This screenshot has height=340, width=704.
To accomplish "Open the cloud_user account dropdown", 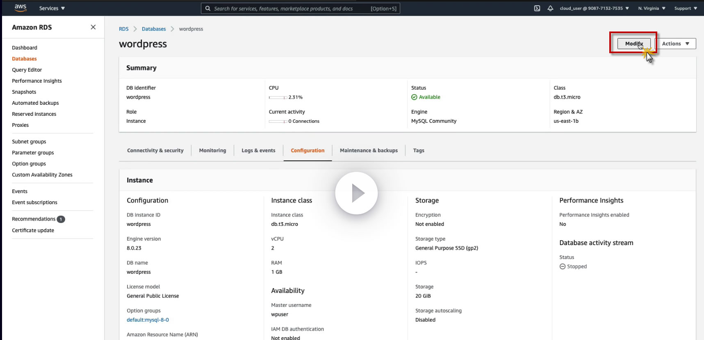I will pyautogui.click(x=594, y=8).
